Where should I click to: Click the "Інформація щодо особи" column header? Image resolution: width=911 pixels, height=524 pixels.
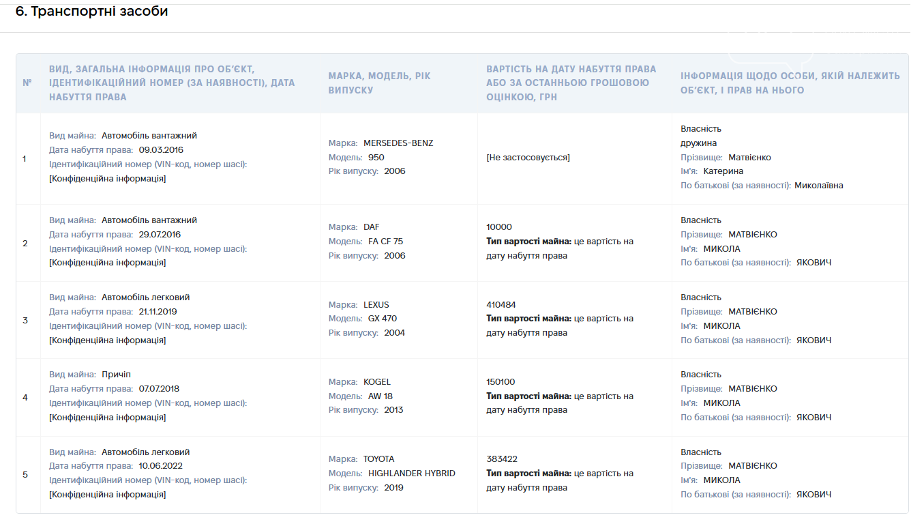(x=790, y=83)
